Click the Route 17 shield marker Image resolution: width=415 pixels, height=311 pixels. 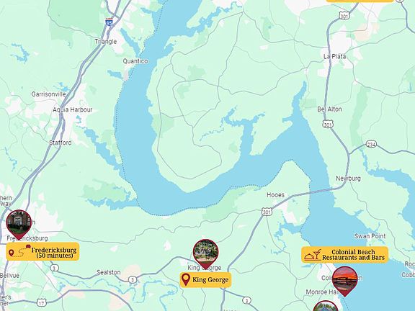tap(42, 302)
